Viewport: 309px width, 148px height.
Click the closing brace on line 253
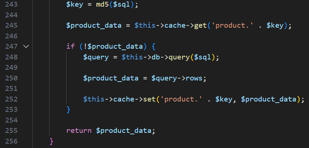(68, 110)
